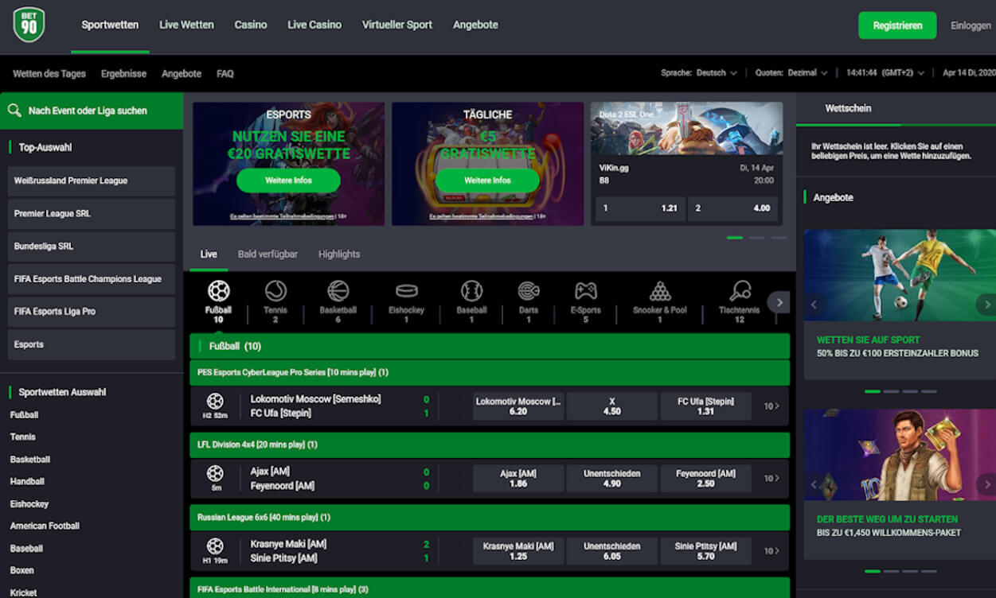This screenshot has width=996, height=598.
Task: Open Ergebnisse in sub navigation
Action: tap(123, 73)
